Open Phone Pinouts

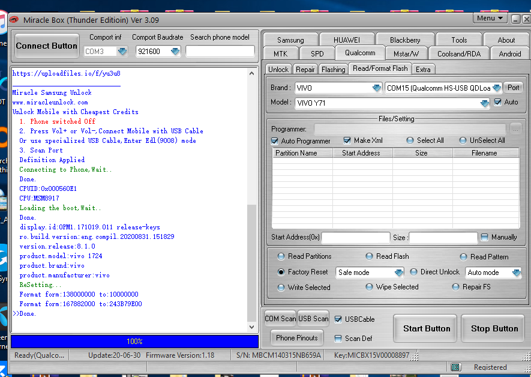pyautogui.click(x=296, y=338)
